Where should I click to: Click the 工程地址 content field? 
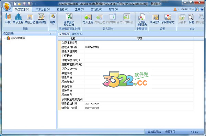click(x=139, y=56)
